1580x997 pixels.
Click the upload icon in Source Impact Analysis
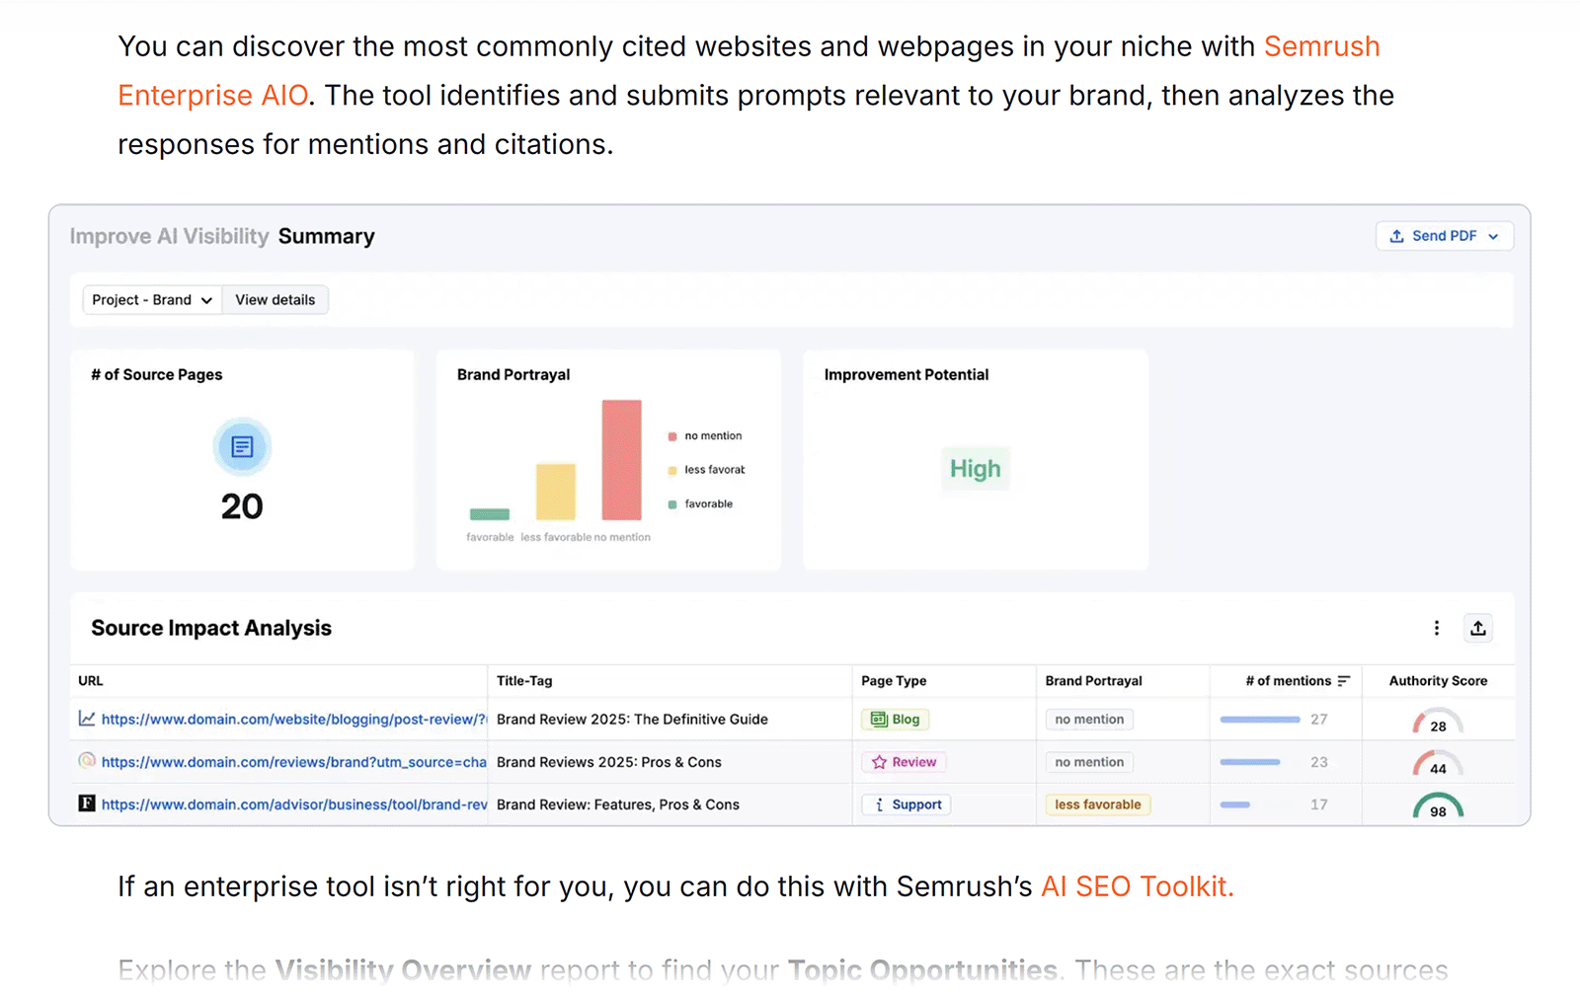tap(1477, 628)
